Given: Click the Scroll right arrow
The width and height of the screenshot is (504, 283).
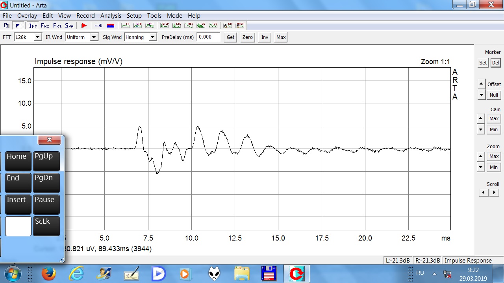Looking at the screenshot, I should click(494, 192).
